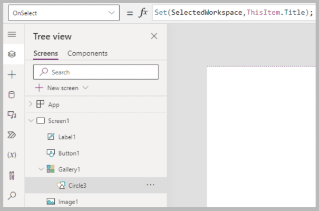Viewport: 319px width, 211px height.
Task: Switch to the Components tab
Action: (x=88, y=53)
